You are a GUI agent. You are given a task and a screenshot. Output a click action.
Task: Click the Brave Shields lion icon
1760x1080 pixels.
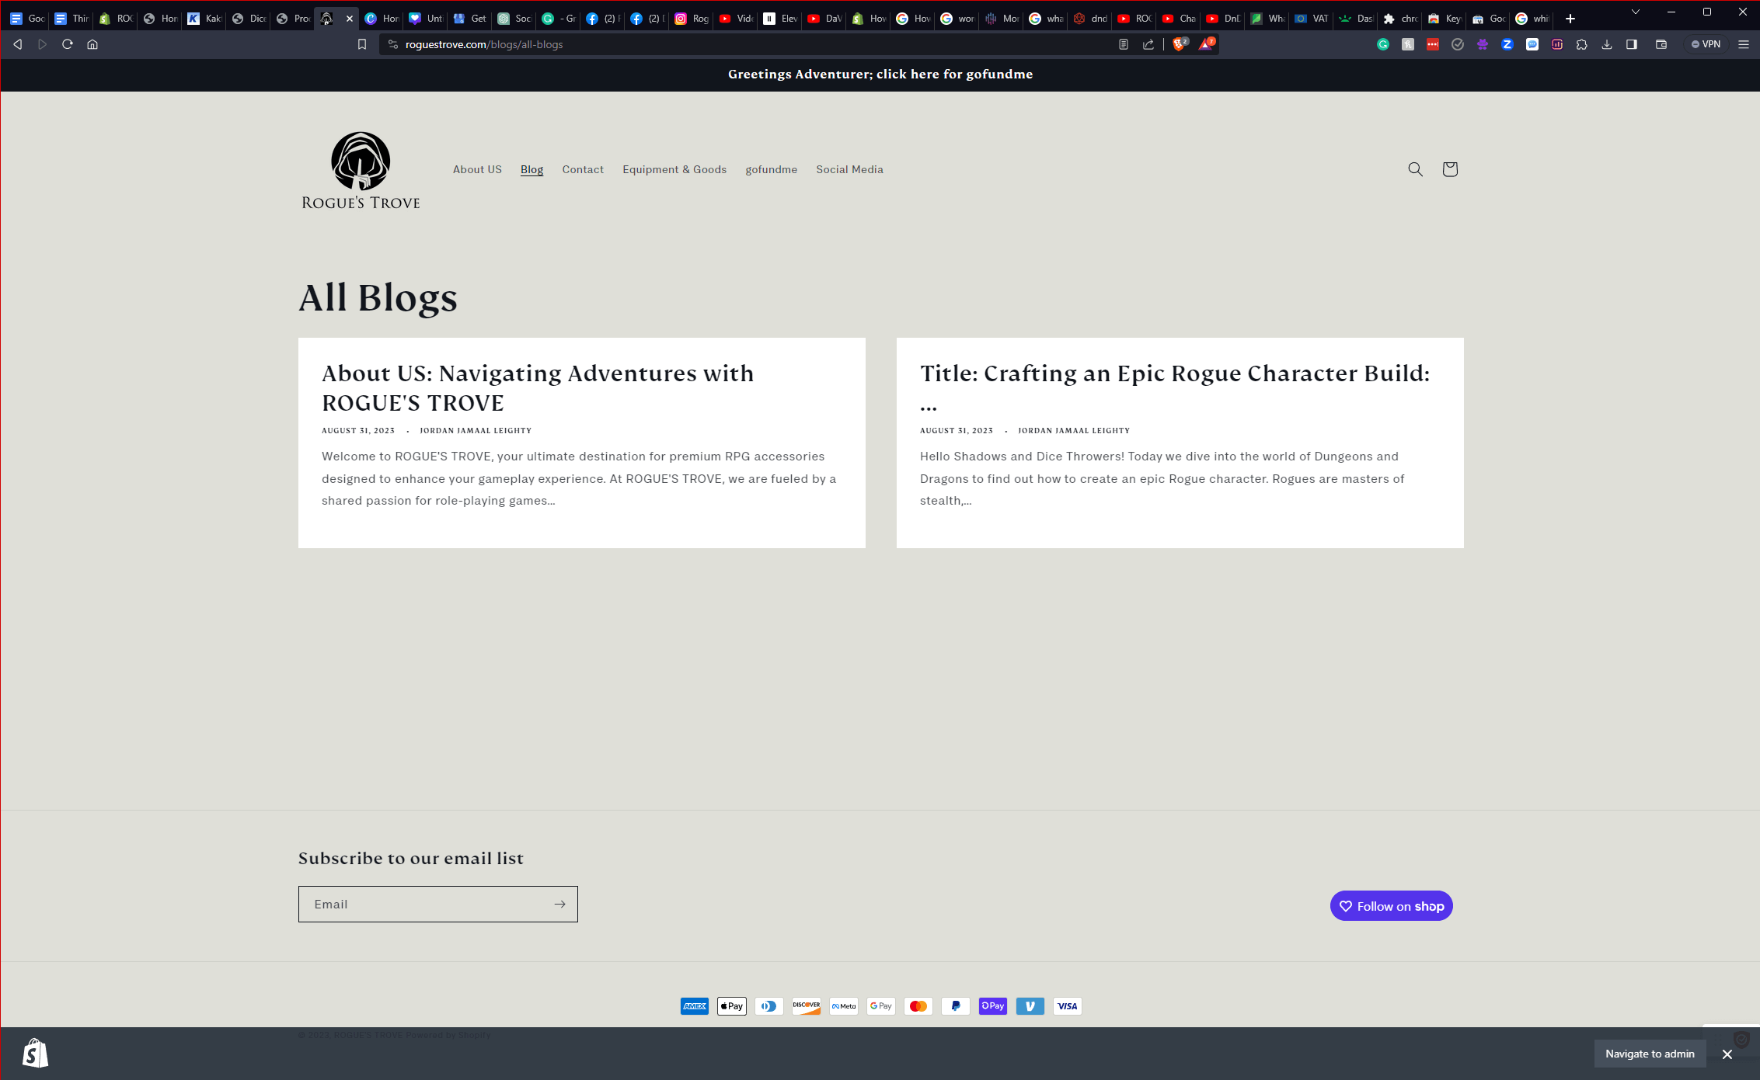coord(1180,44)
